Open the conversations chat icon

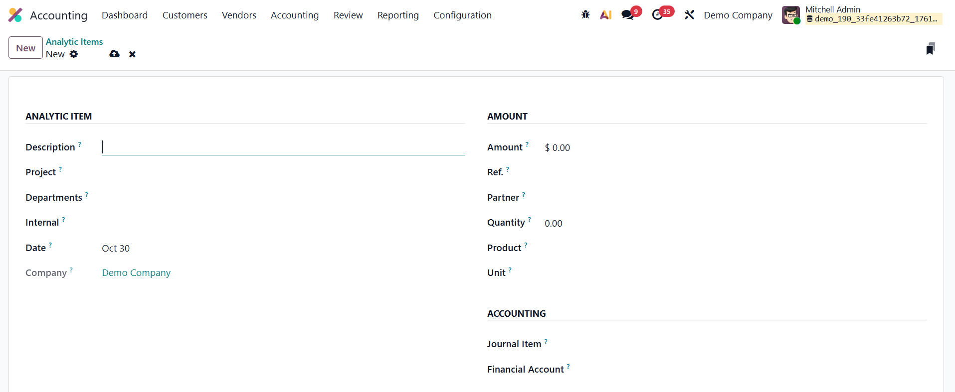point(627,15)
